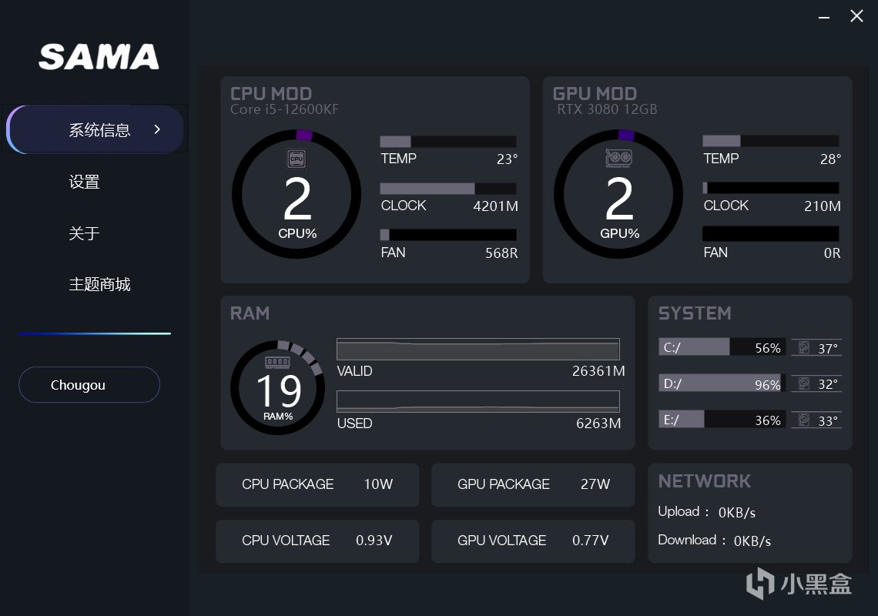
Task: Click the CPU chip icon in the gauge
Action: [297, 159]
